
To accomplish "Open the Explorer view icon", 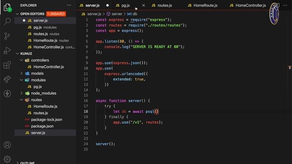I will pyautogui.click(x=7, y=7).
